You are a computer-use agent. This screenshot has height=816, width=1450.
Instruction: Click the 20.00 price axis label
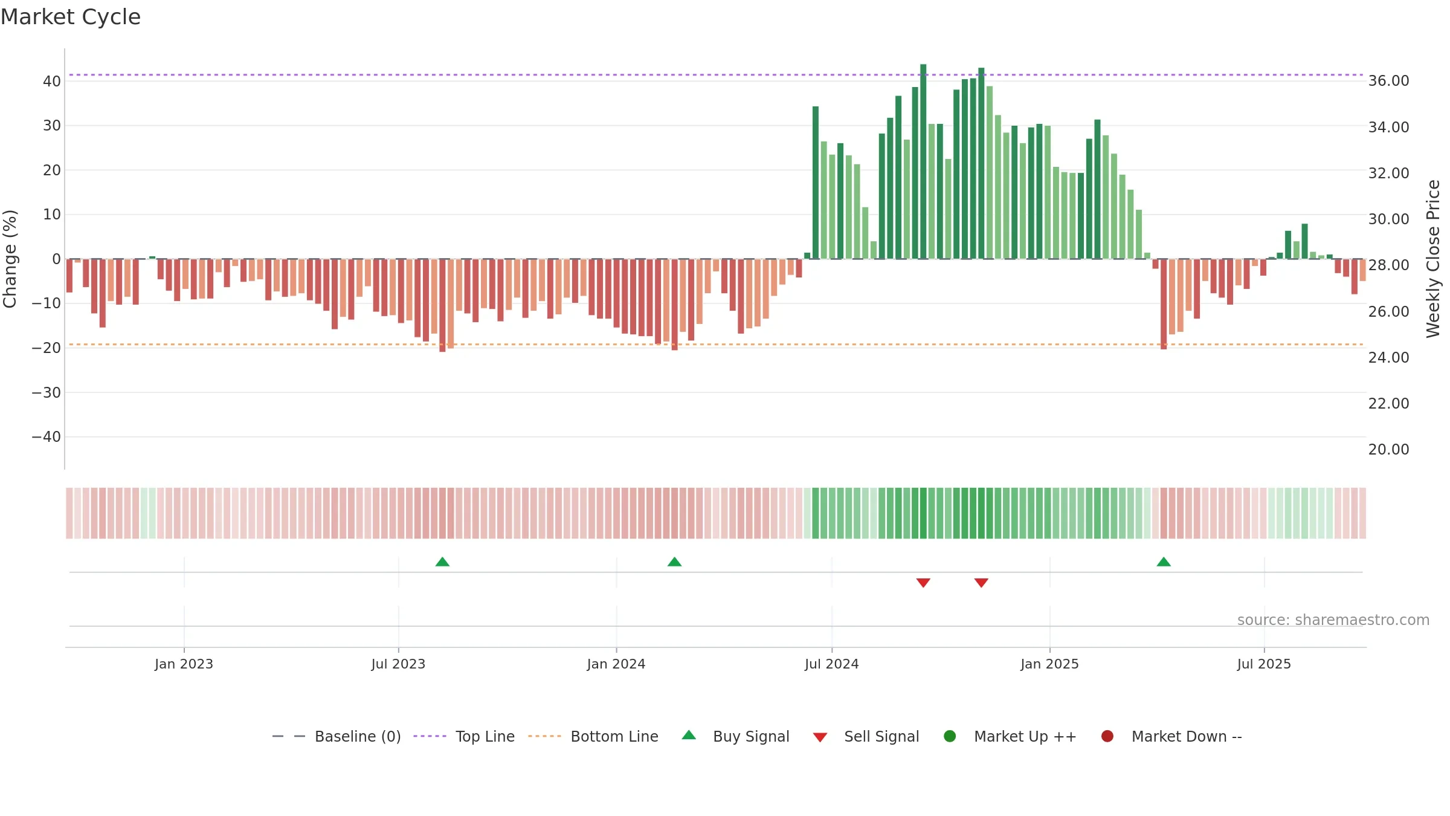click(1388, 450)
